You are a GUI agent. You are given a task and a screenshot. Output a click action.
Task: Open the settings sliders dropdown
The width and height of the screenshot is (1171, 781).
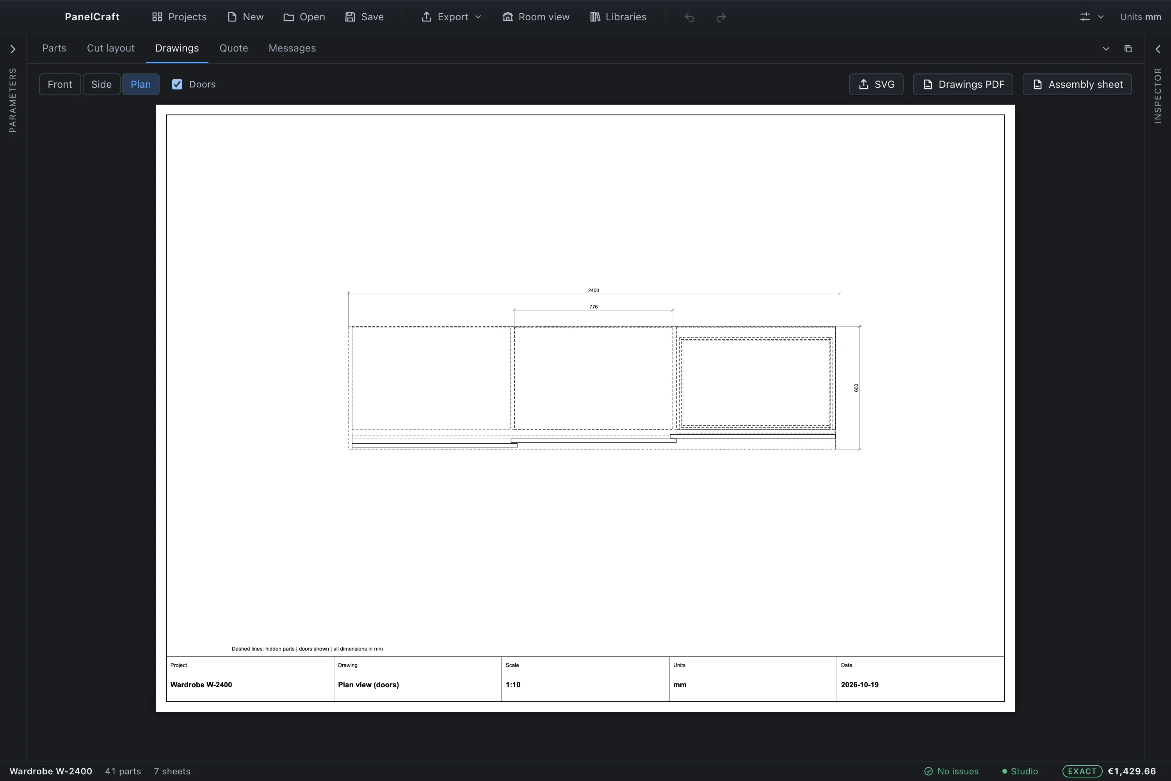click(x=1091, y=17)
